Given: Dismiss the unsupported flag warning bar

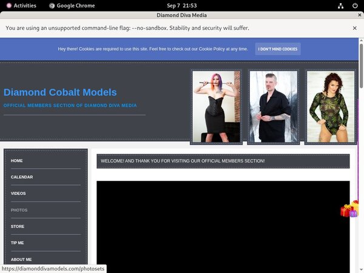Looking at the screenshot, I should click(355, 28).
